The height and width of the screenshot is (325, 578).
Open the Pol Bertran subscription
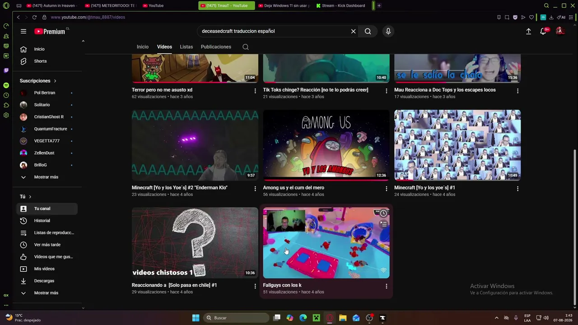[x=47, y=93]
